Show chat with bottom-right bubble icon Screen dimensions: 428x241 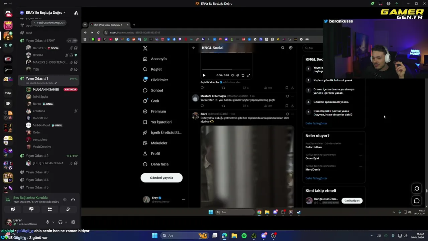point(417,201)
